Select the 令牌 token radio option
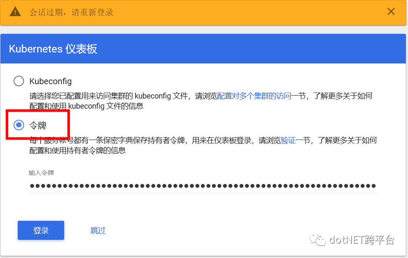Image resolution: width=408 pixels, height=258 pixels. (x=19, y=125)
